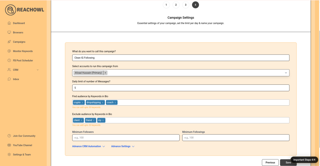Viewport: 320px width, 166px height.
Task: Click the Browsers monitor icon
Action: pyautogui.click(x=9, y=32)
